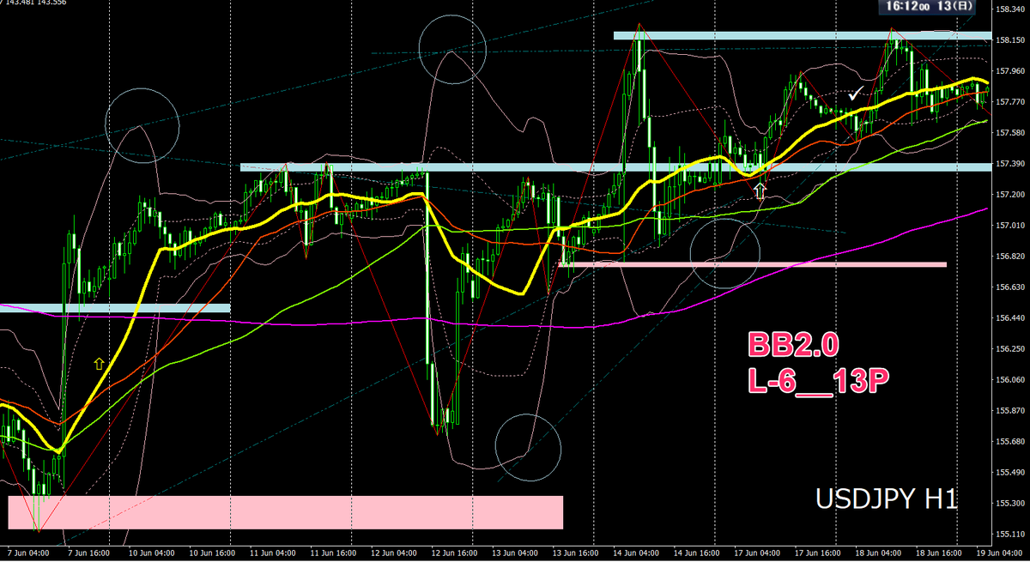Select the light-blue resistance bar at 158.150
This screenshot has width=1030, height=562.
pyautogui.click(x=803, y=35)
